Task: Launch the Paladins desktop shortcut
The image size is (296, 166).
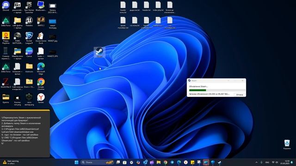Action: 29,22
